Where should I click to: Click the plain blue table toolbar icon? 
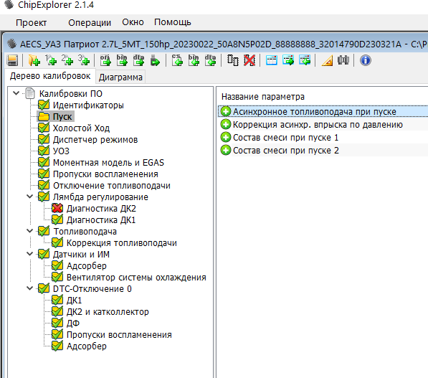pos(272,60)
